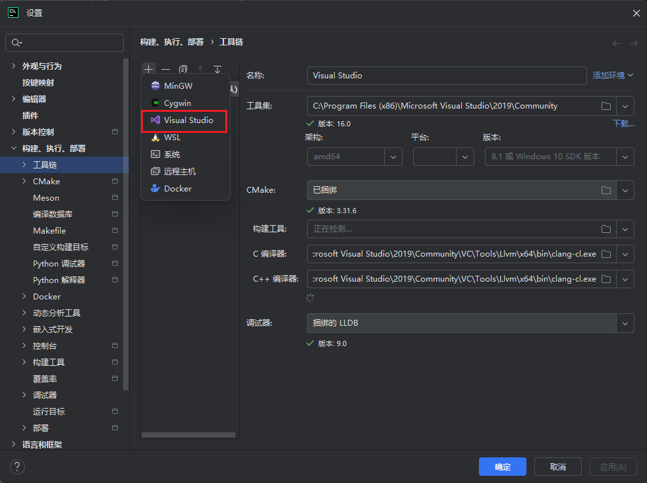Screen dimensions: 647x483
Task: Open the C++ 编译器 dropdown arrow
Action: tap(625, 279)
